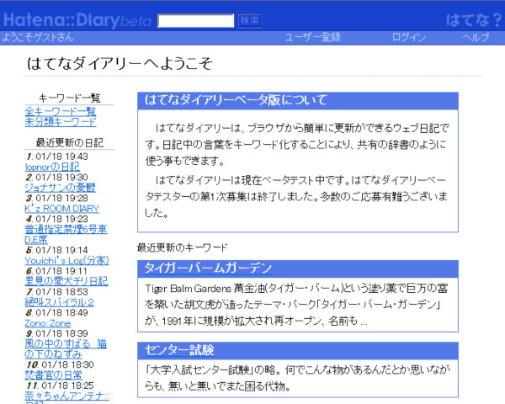Click timestamp 01/18 19:14 entry
The width and height of the screenshot is (505, 404).
61,250
